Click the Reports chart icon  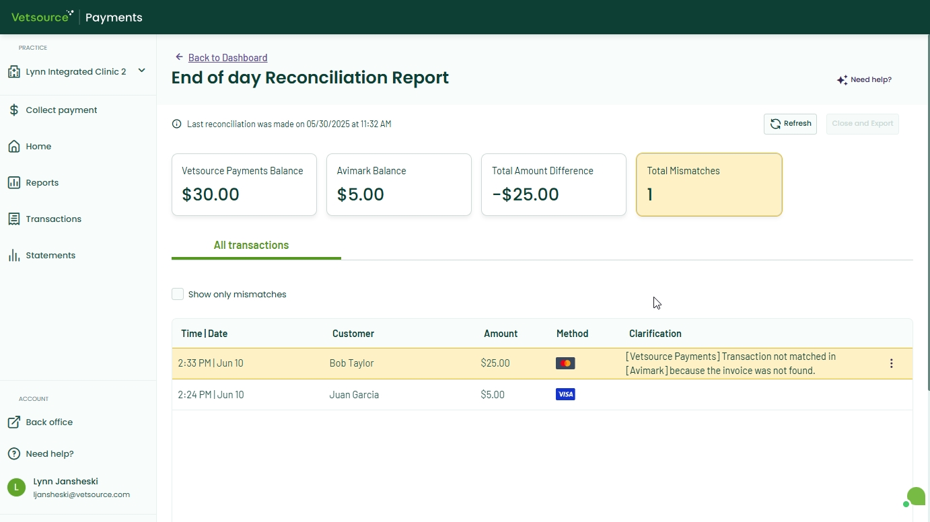[14, 183]
